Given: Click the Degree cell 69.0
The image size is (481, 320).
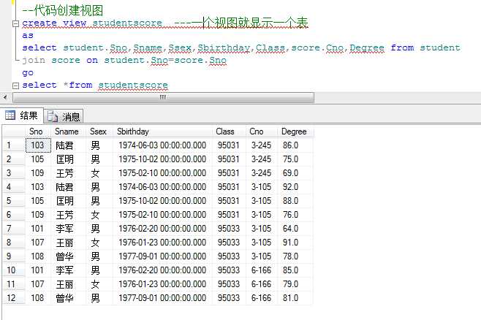Looking at the screenshot, I should point(295,173).
